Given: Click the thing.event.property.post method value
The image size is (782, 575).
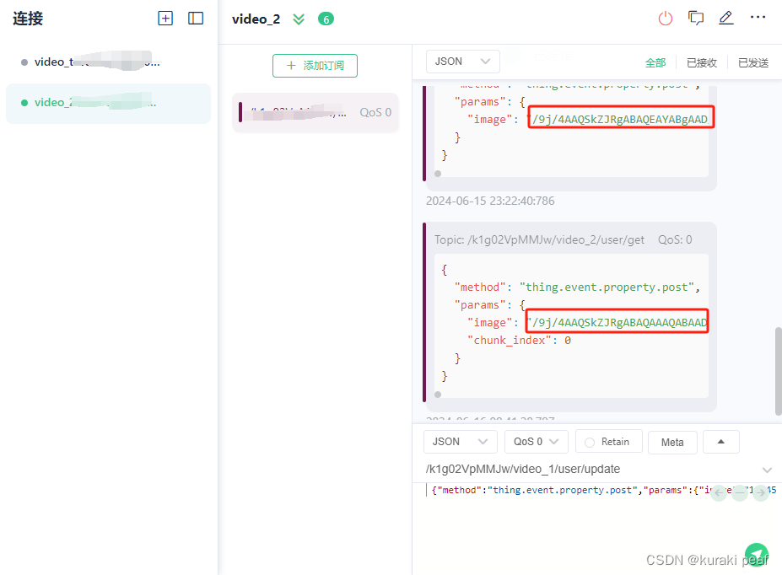Looking at the screenshot, I should coord(607,287).
